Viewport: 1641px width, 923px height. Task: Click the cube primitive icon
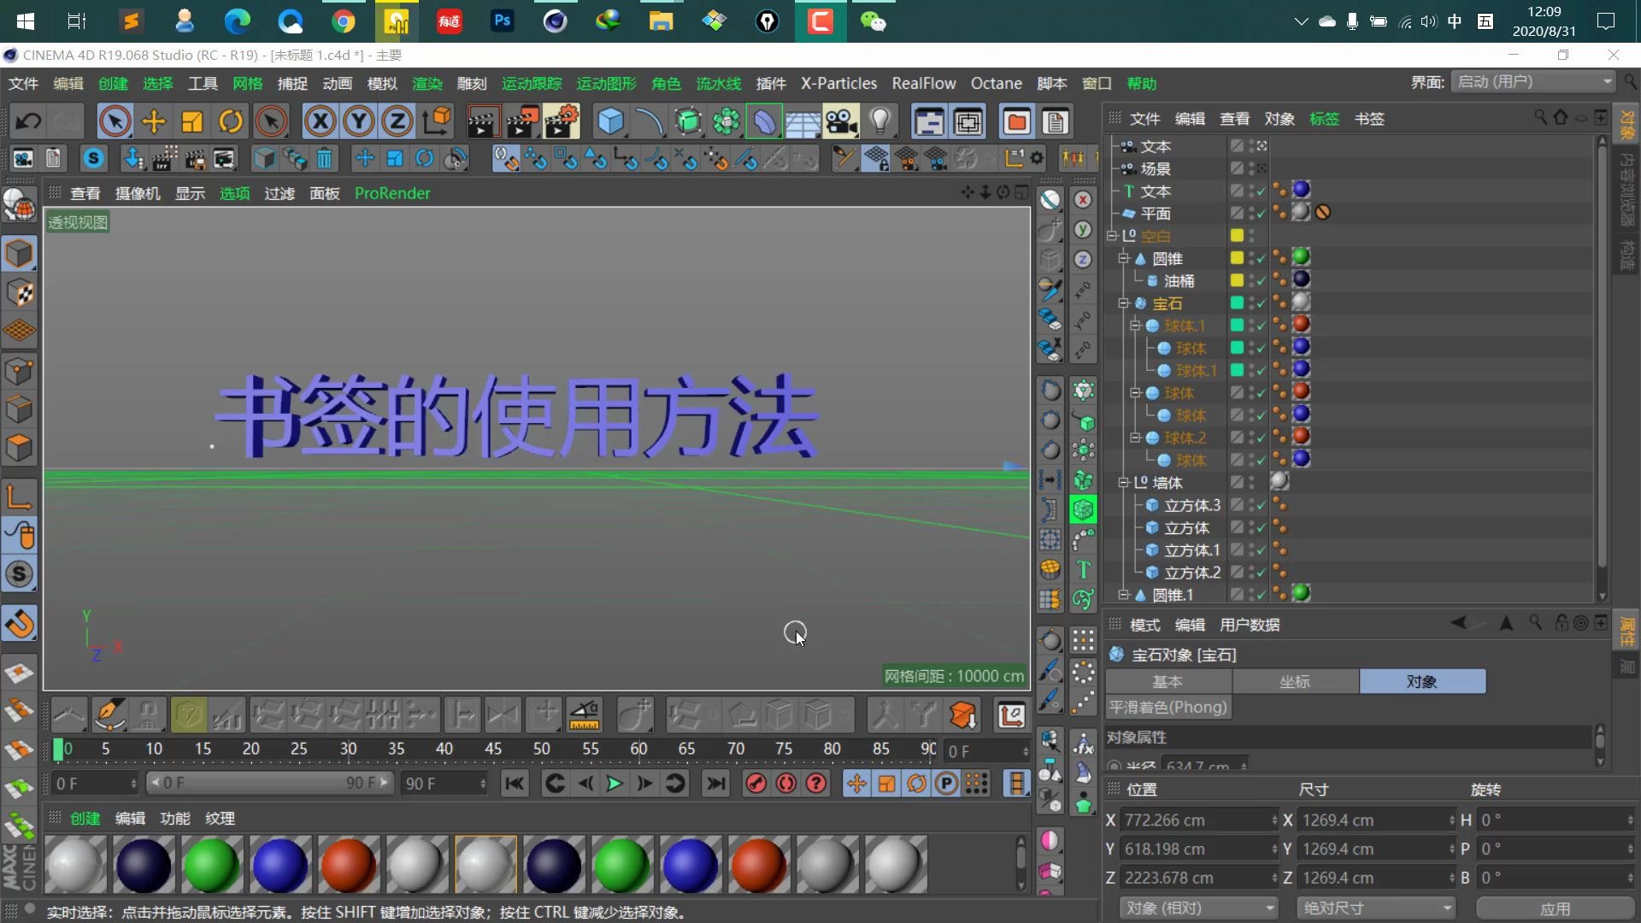[612, 121]
